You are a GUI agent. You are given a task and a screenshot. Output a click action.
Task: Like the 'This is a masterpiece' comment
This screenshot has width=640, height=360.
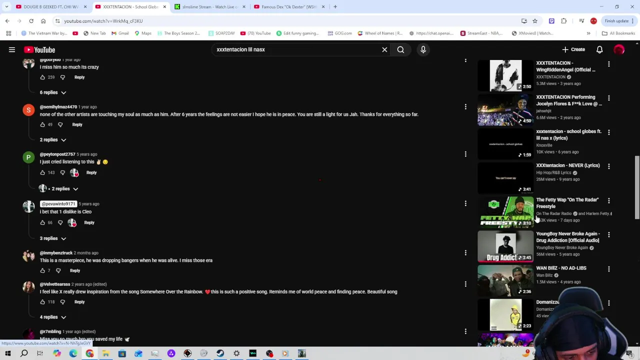[42, 270]
